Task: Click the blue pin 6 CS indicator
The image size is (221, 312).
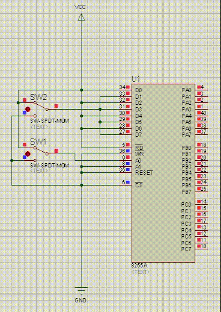Action: pos(128,183)
